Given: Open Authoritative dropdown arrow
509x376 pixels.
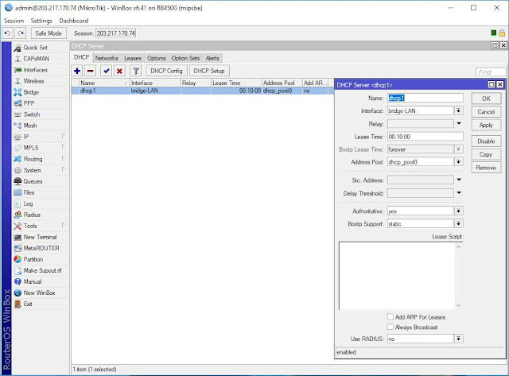Looking at the screenshot, I should point(458,211).
